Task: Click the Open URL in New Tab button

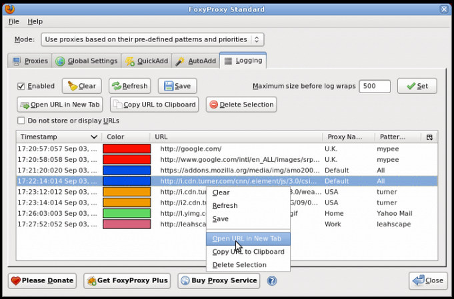Action: (x=60, y=105)
